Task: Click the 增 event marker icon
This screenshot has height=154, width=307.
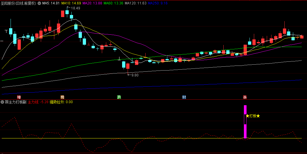Action: (x=19, y=97)
